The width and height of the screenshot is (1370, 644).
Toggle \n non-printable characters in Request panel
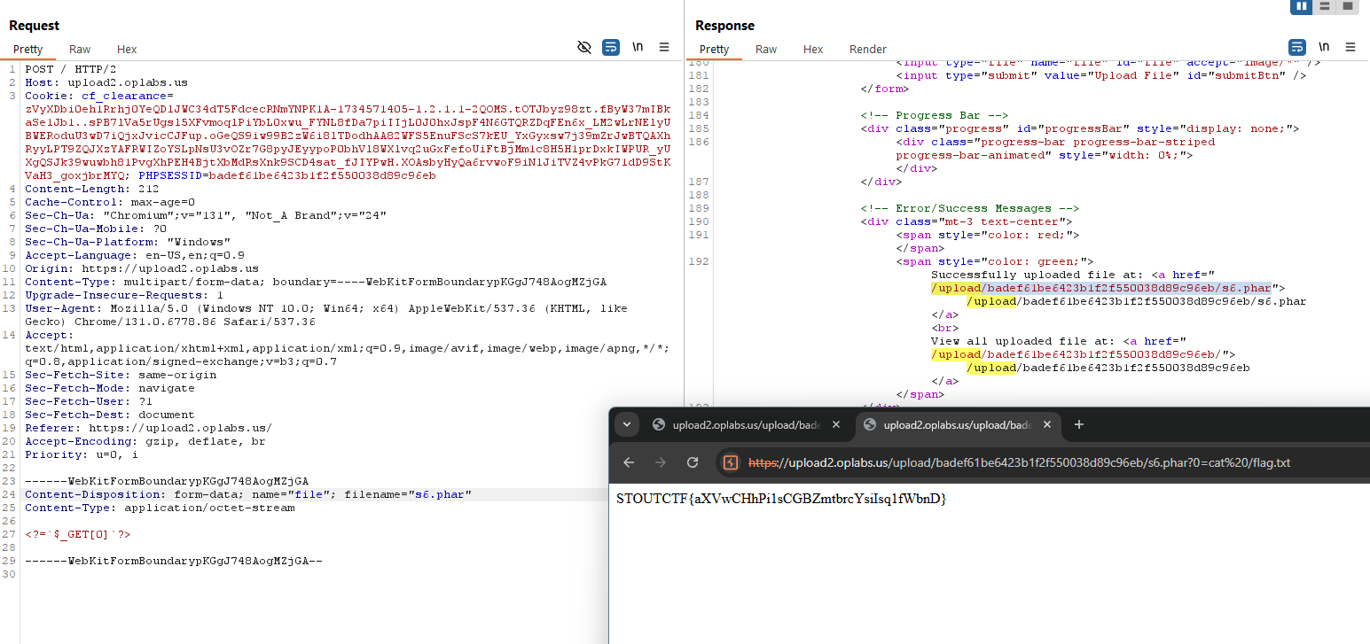(638, 48)
